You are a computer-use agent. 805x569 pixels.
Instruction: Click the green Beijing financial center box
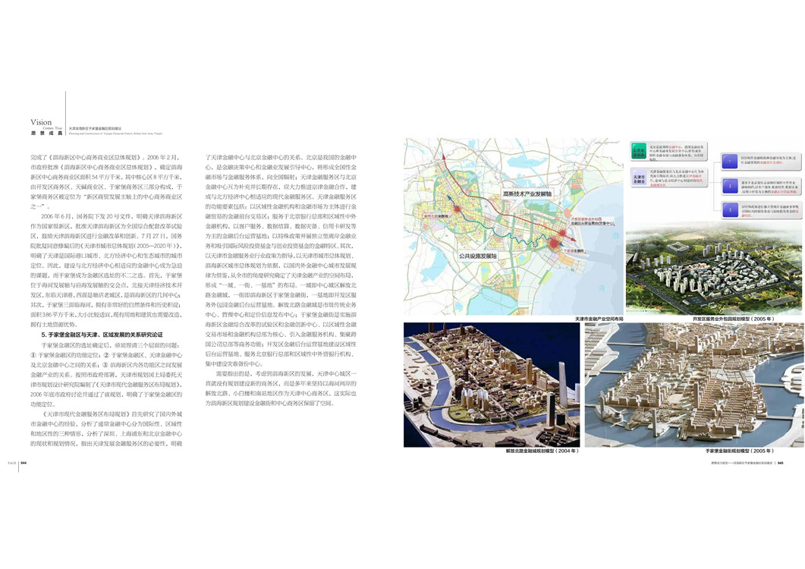click(639, 153)
